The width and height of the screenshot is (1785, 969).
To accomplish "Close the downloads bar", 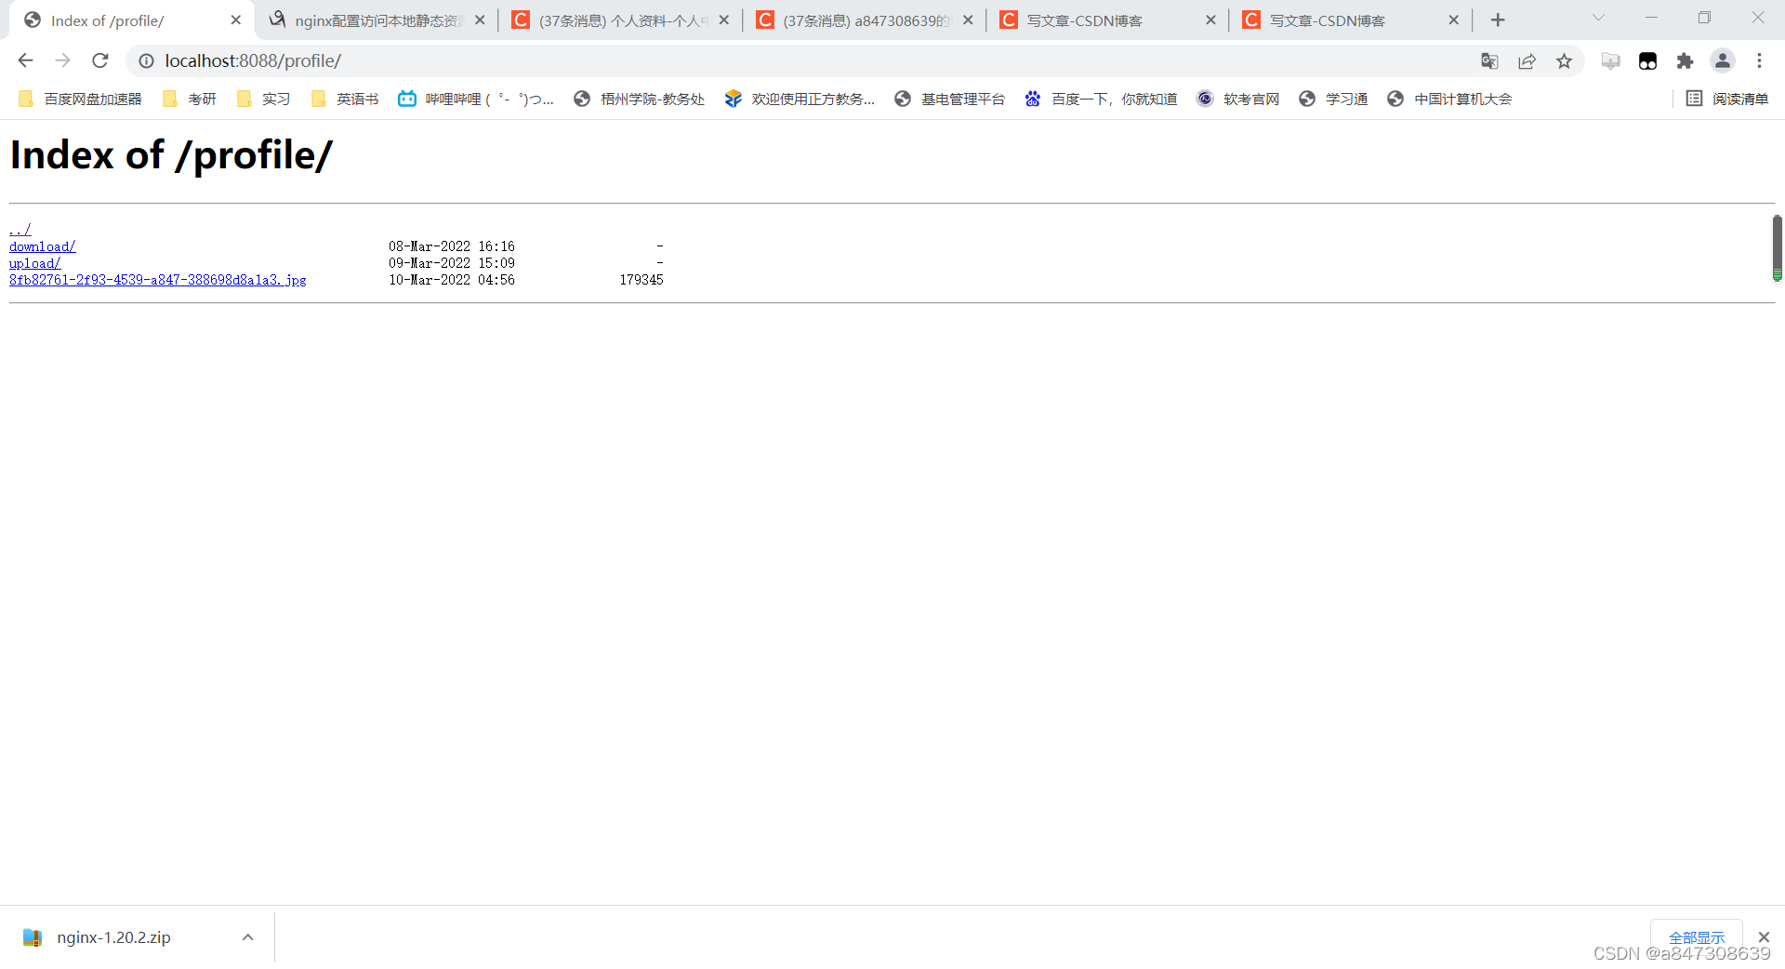I will click(1764, 937).
